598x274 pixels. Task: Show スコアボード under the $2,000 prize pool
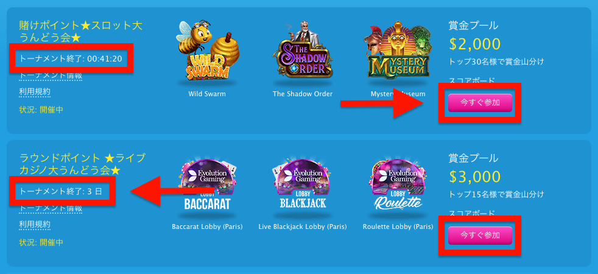[471, 80]
